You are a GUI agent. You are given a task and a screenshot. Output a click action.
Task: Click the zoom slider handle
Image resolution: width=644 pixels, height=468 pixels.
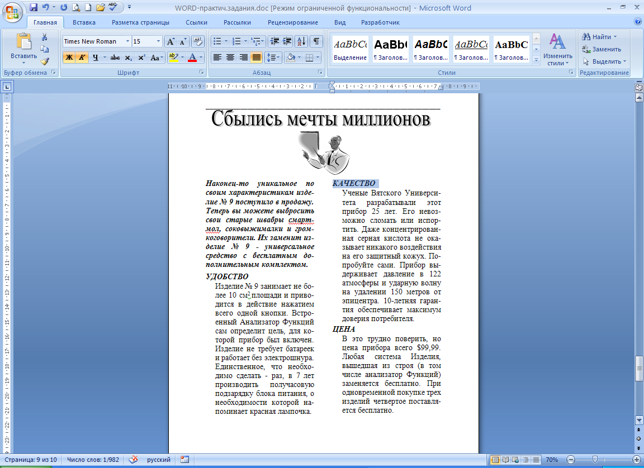[x=595, y=460]
